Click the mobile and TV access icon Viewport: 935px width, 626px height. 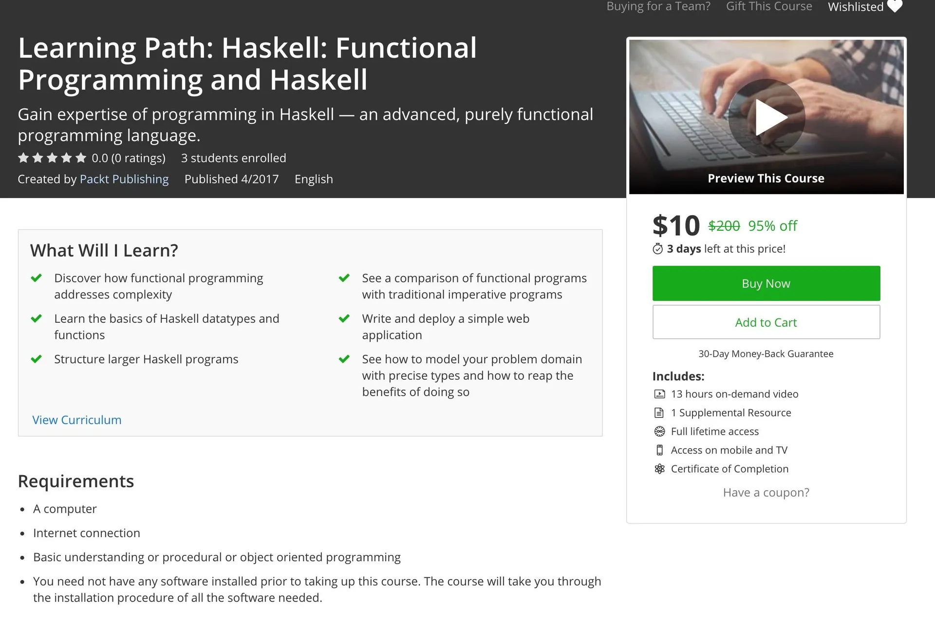click(659, 450)
